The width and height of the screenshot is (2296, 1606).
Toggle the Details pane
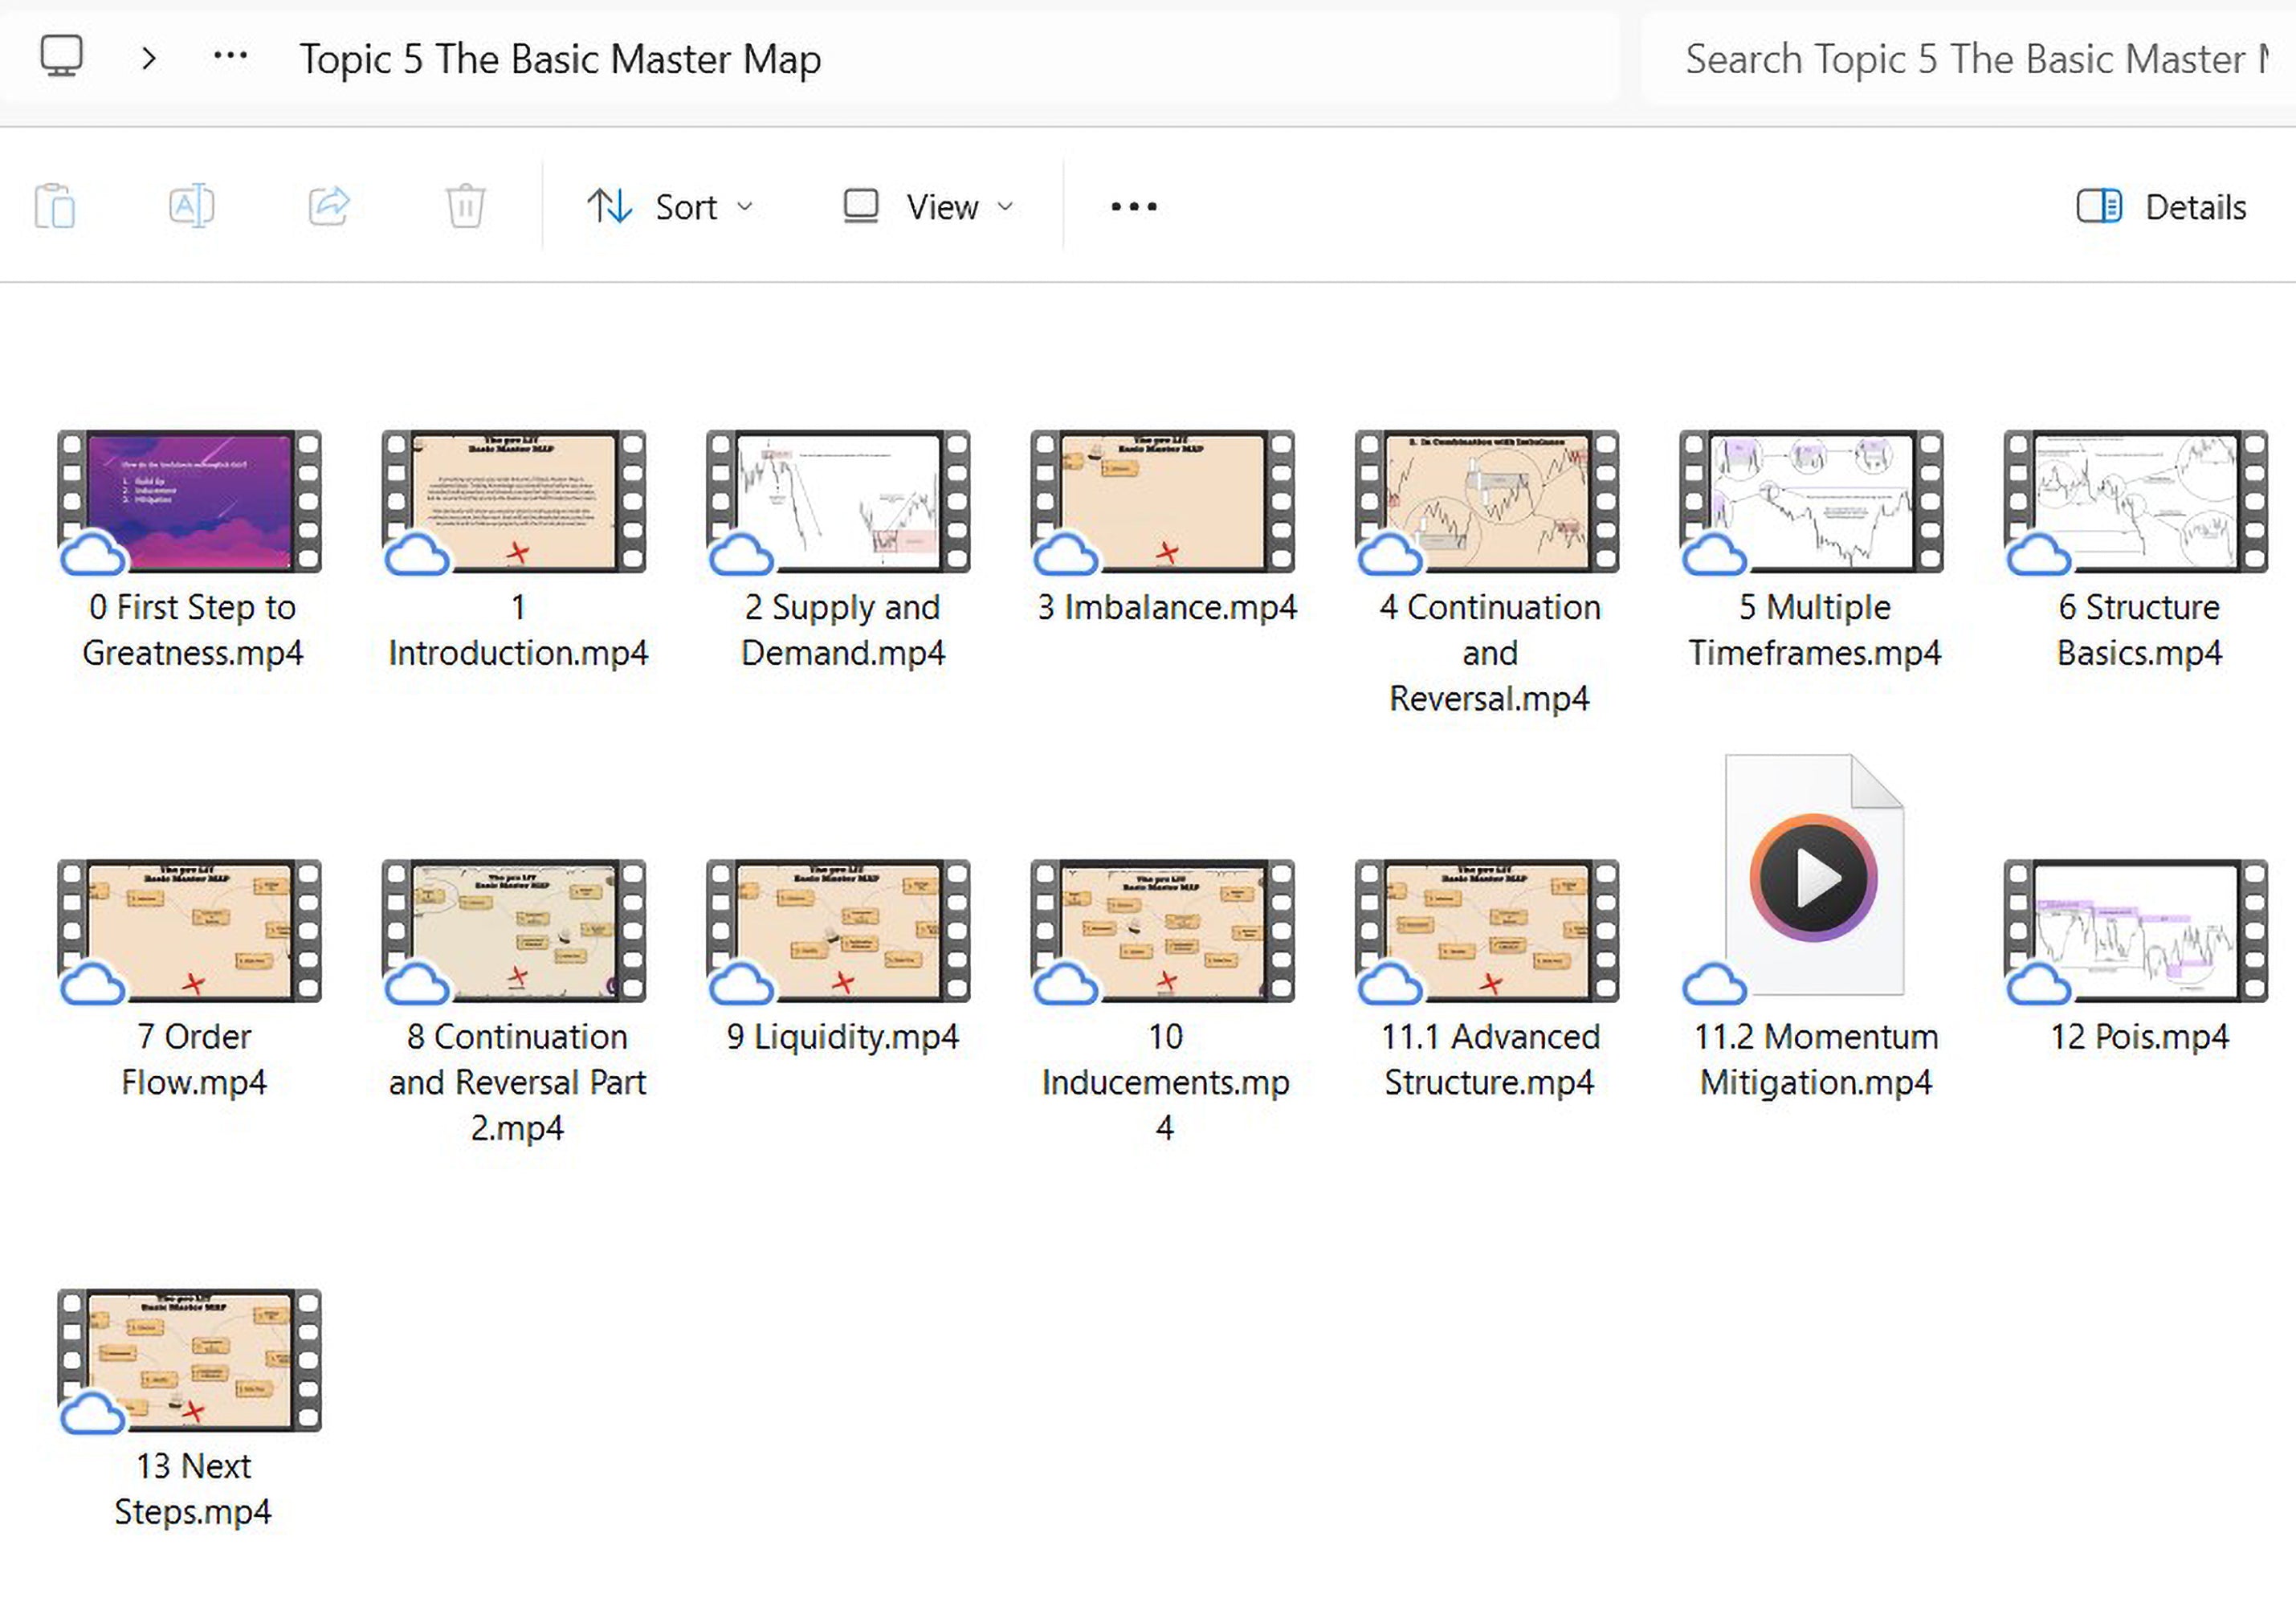[2162, 207]
